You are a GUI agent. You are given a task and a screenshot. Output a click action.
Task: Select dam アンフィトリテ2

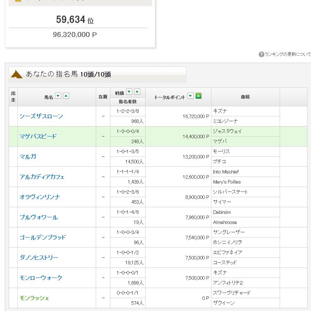(228, 283)
